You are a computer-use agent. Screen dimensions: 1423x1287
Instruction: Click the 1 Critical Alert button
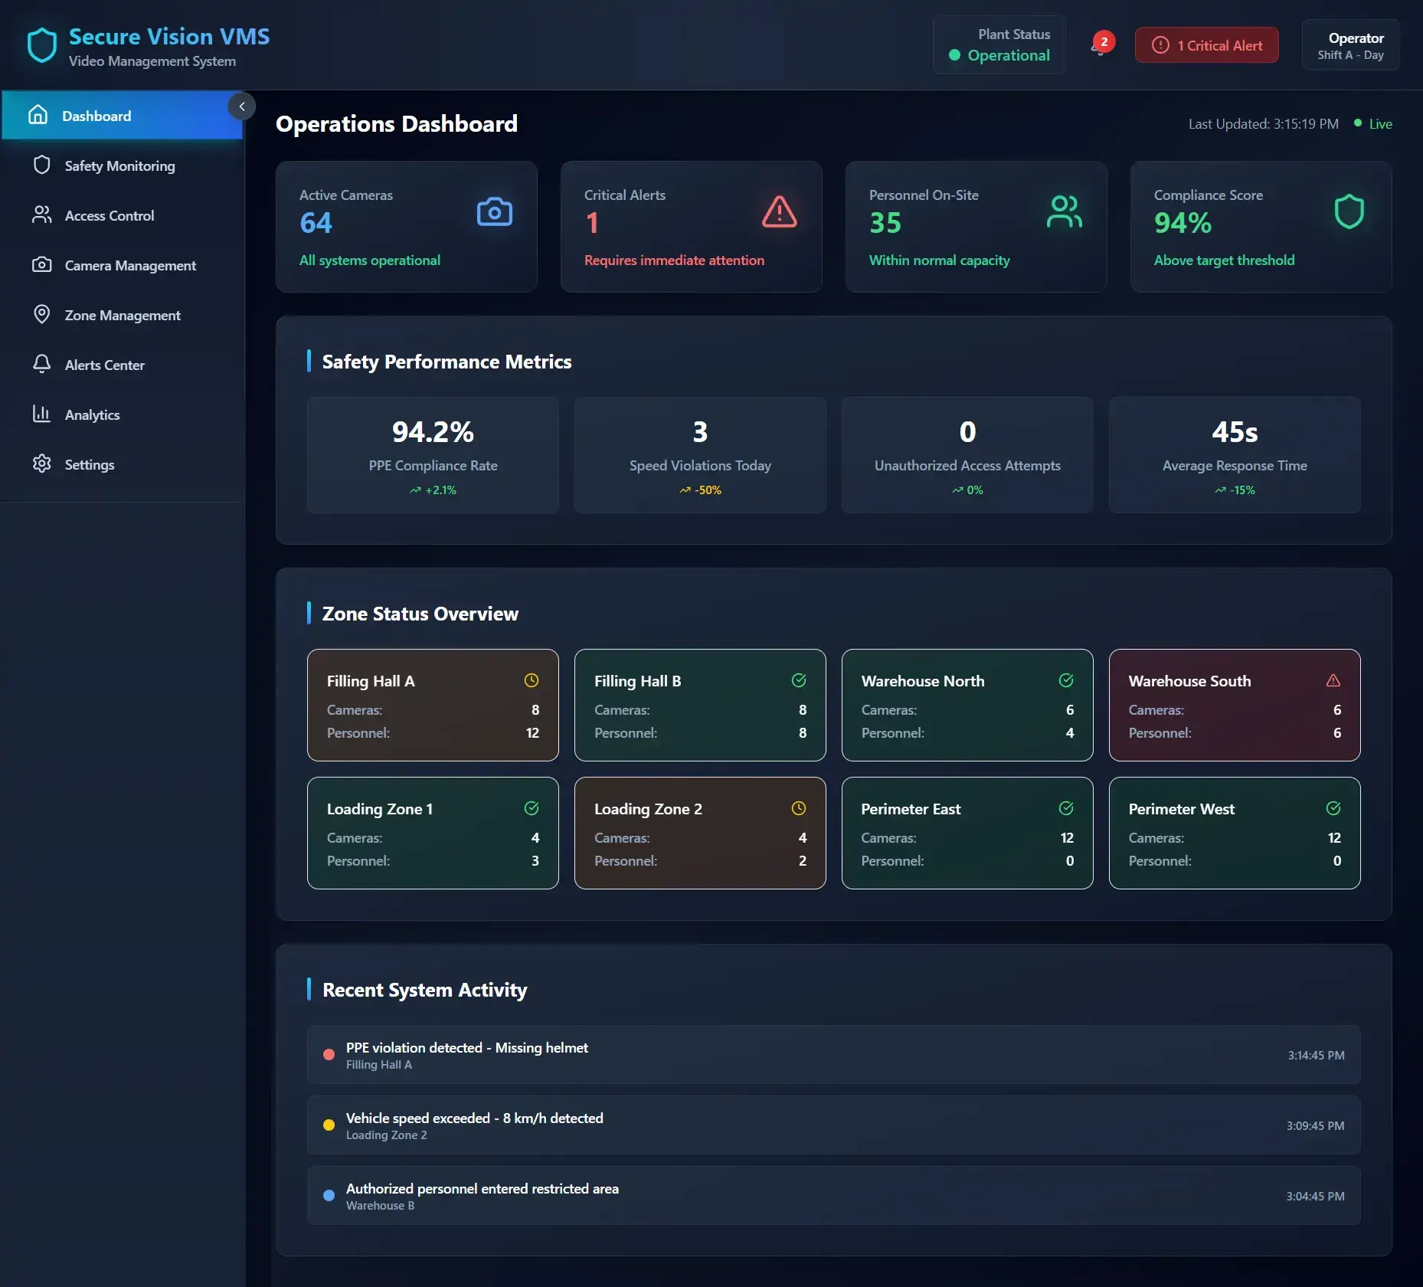coord(1206,45)
